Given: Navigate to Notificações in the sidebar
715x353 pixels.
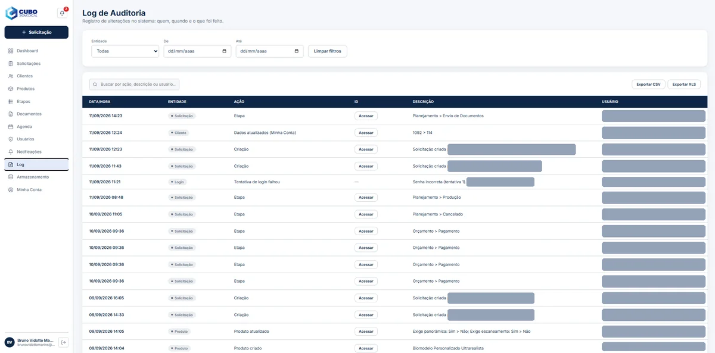Looking at the screenshot, I should point(36,152).
